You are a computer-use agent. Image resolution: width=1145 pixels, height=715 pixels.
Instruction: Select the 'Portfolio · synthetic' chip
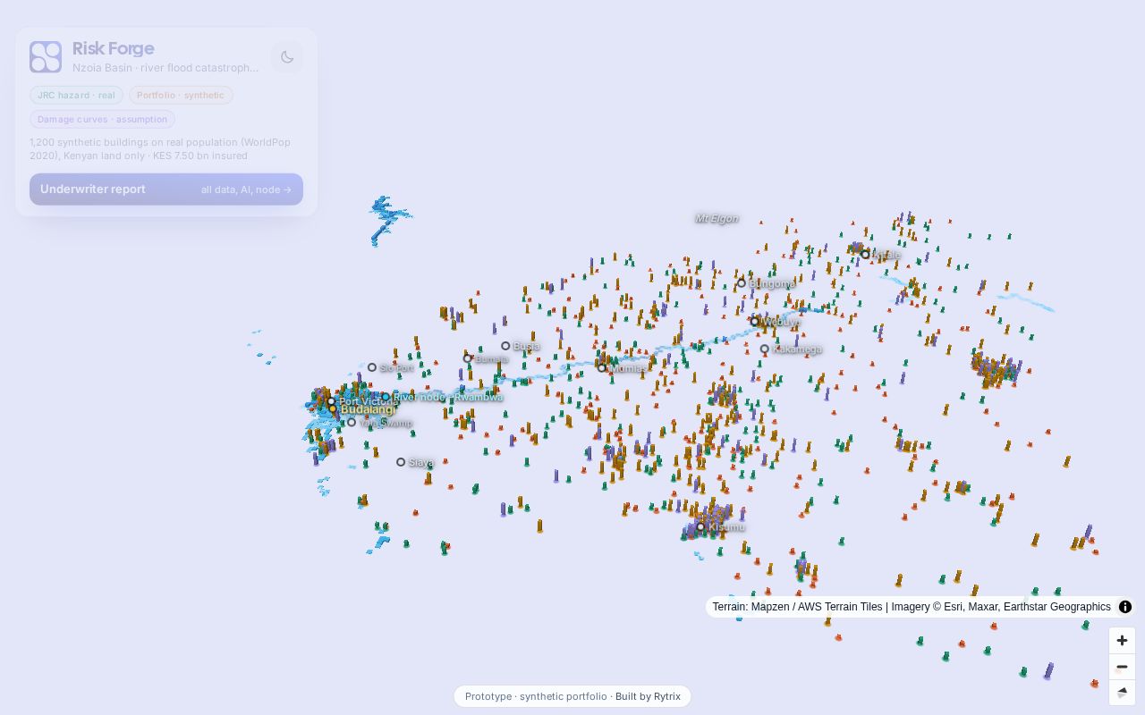pos(181,95)
